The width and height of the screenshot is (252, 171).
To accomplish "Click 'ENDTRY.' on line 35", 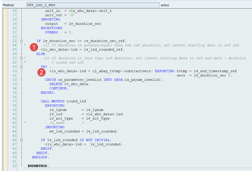I will click(x=48, y=93).
